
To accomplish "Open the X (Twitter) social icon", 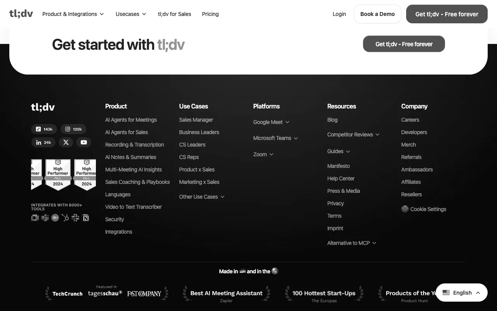I will (x=66, y=142).
